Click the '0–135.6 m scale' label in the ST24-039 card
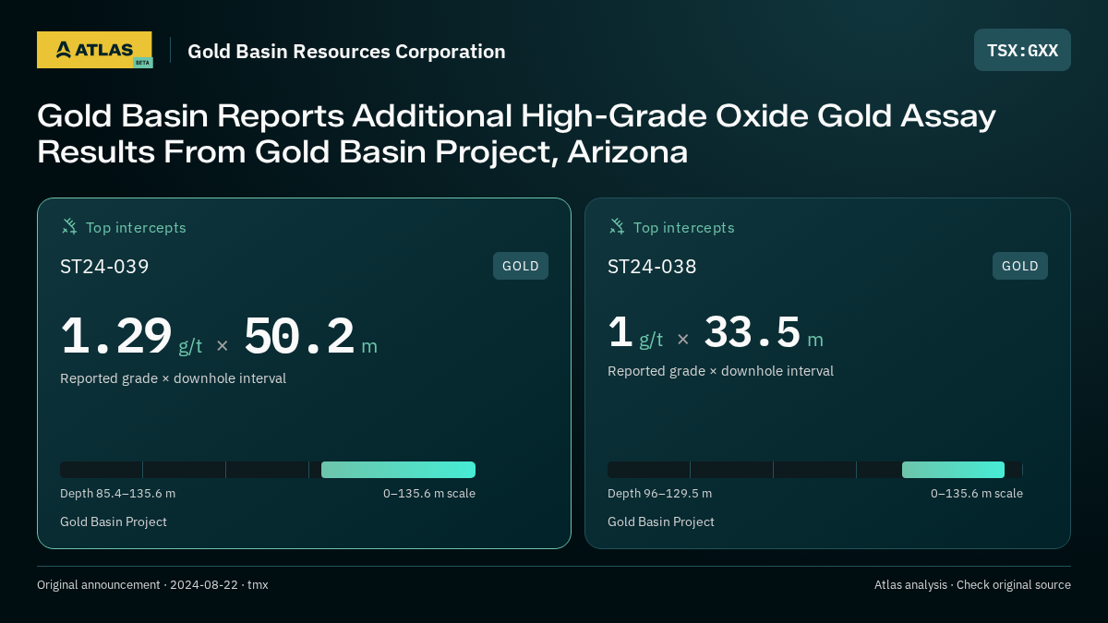This screenshot has height=623, width=1108. point(429,494)
